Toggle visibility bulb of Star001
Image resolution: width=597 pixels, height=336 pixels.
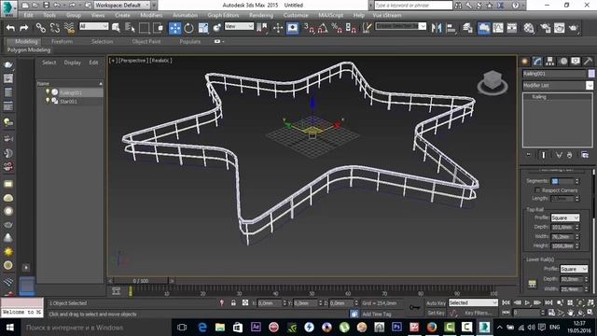click(48, 101)
